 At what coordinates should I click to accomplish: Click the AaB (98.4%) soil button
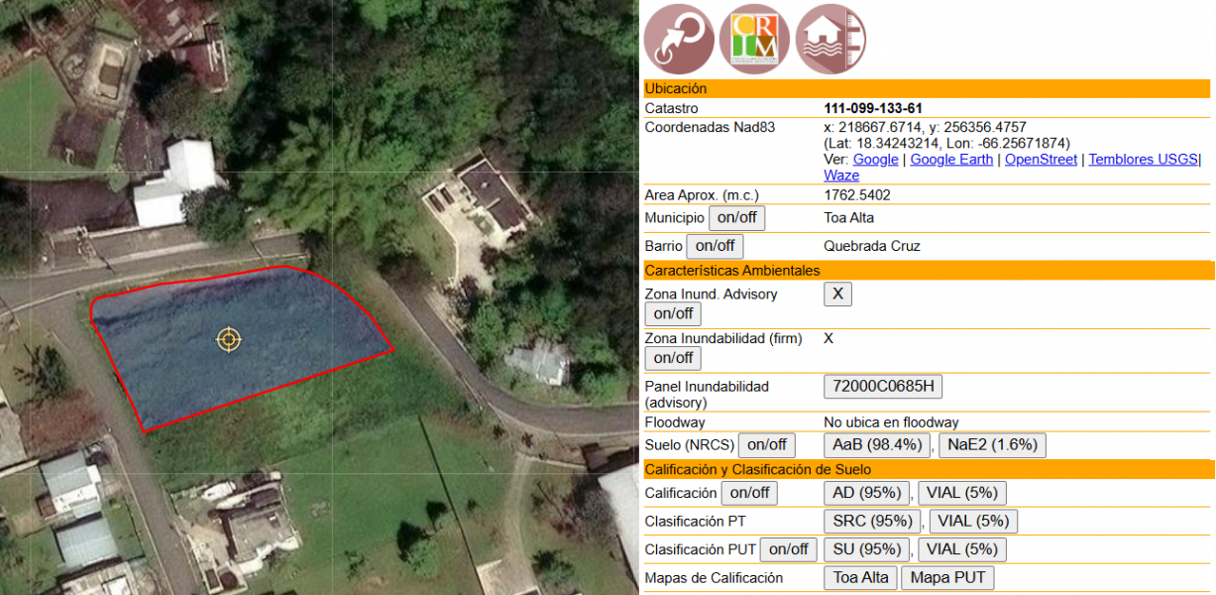(877, 445)
